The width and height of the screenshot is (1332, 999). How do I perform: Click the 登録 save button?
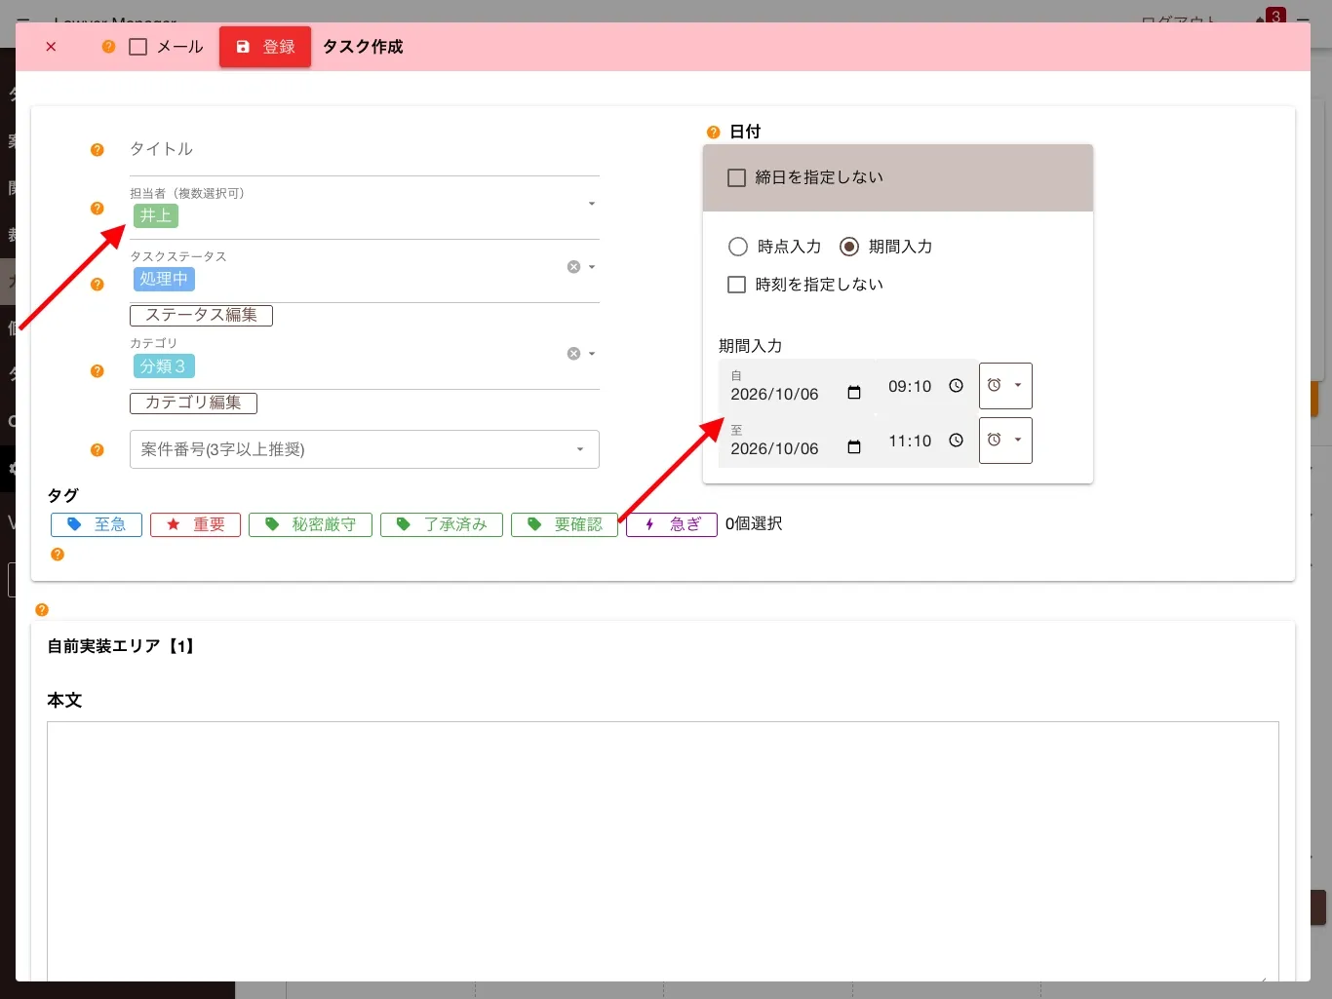point(265,47)
